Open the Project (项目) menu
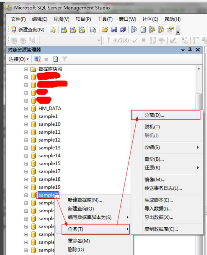The height and width of the screenshot is (255, 207). pos(83,19)
